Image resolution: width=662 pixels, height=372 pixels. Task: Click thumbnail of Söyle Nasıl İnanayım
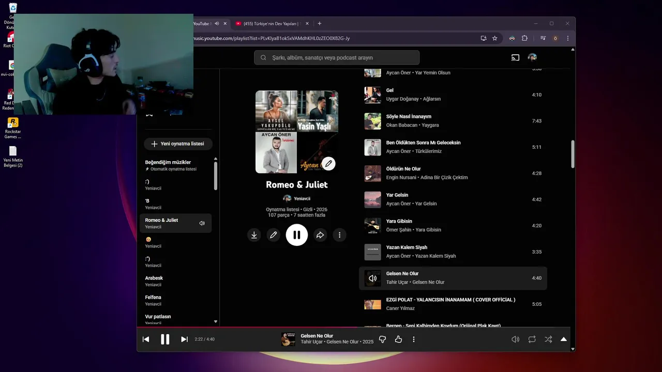[372, 121]
